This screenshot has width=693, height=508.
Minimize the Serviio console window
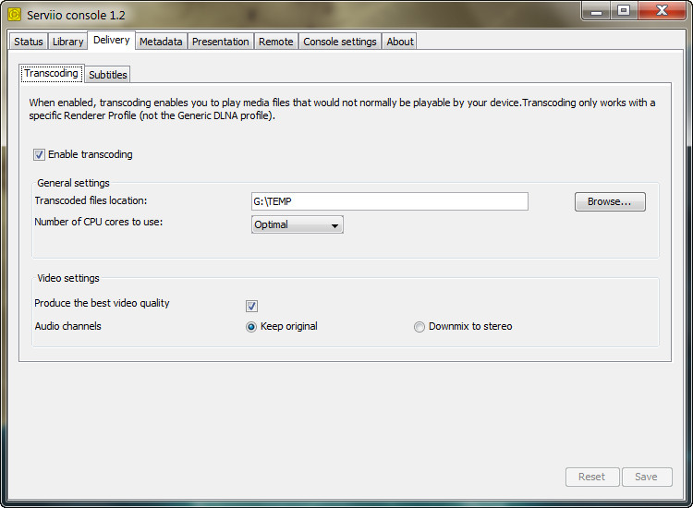597,10
